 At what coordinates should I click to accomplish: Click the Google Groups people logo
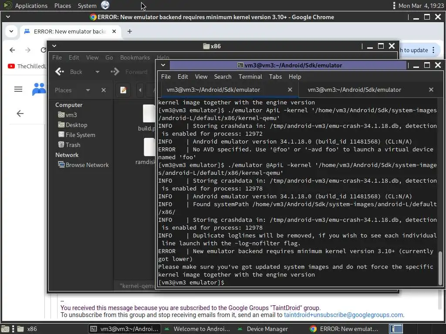[39, 89]
